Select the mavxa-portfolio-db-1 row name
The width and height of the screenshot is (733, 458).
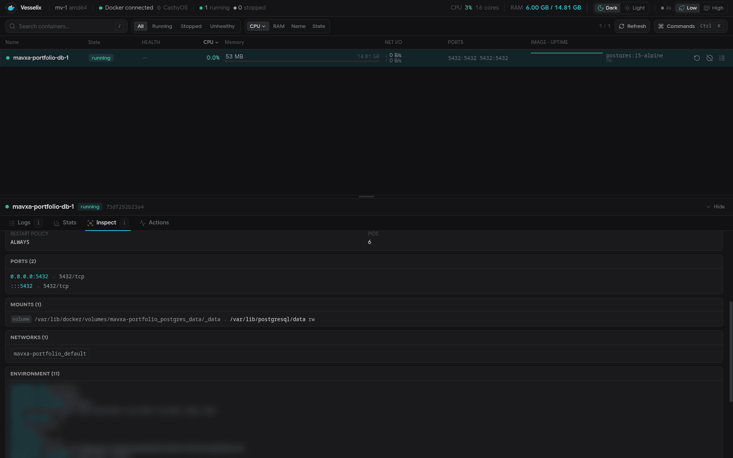point(41,58)
